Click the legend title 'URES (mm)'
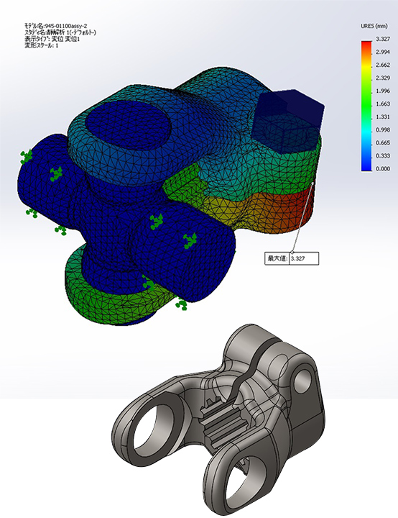Image resolution: width=398 pixels, height=518 pixels. (374, 26)
